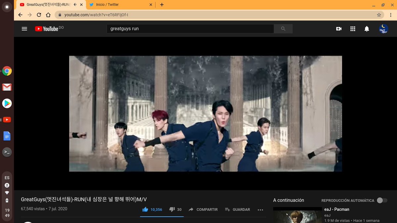Open the status tray notification count
This screenshot has width=397, height=223.
7,185
